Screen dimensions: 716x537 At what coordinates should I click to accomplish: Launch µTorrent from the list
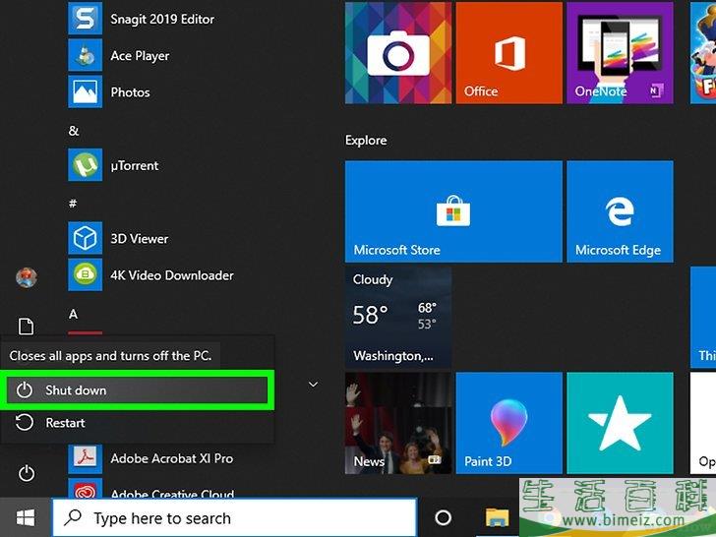134,165
